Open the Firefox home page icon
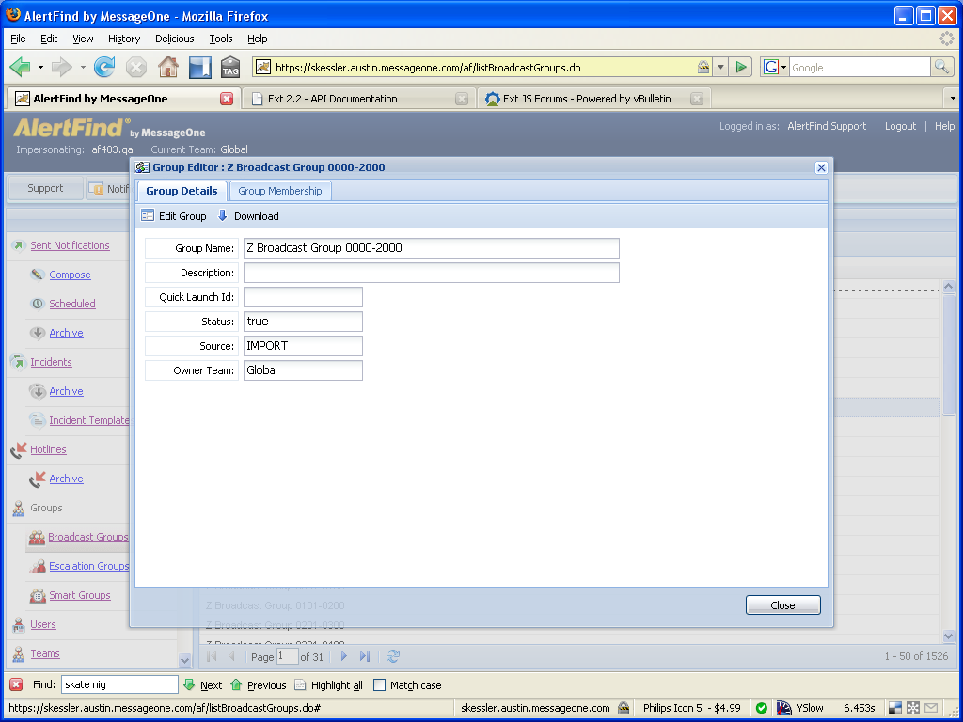963x722 pixels. point(168,67)
